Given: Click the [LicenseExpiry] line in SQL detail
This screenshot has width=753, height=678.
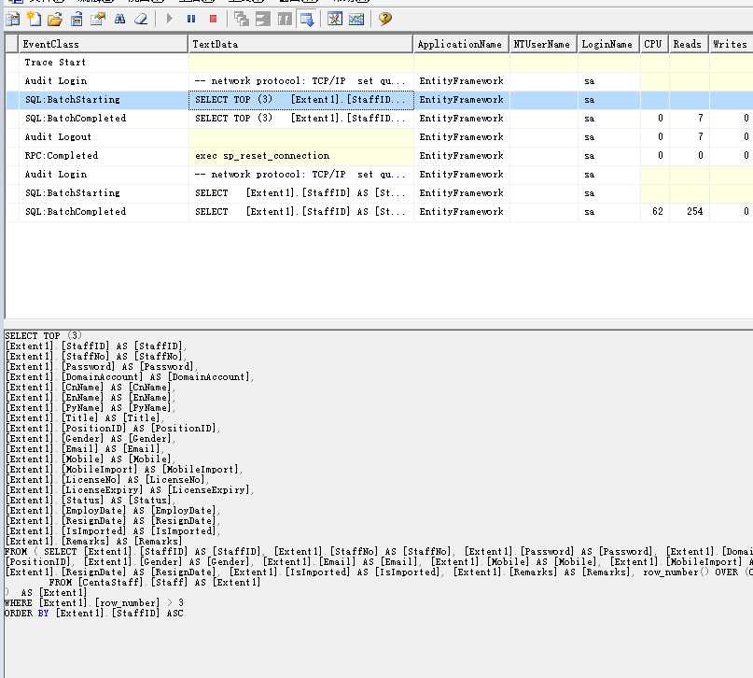Looking at the screenshot, I should coord(129,490).
